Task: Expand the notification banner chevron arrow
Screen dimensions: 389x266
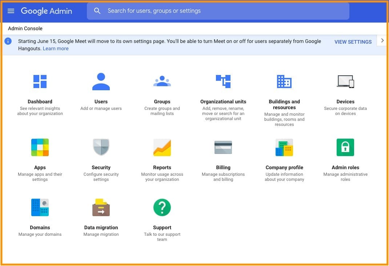Action: 382,41
